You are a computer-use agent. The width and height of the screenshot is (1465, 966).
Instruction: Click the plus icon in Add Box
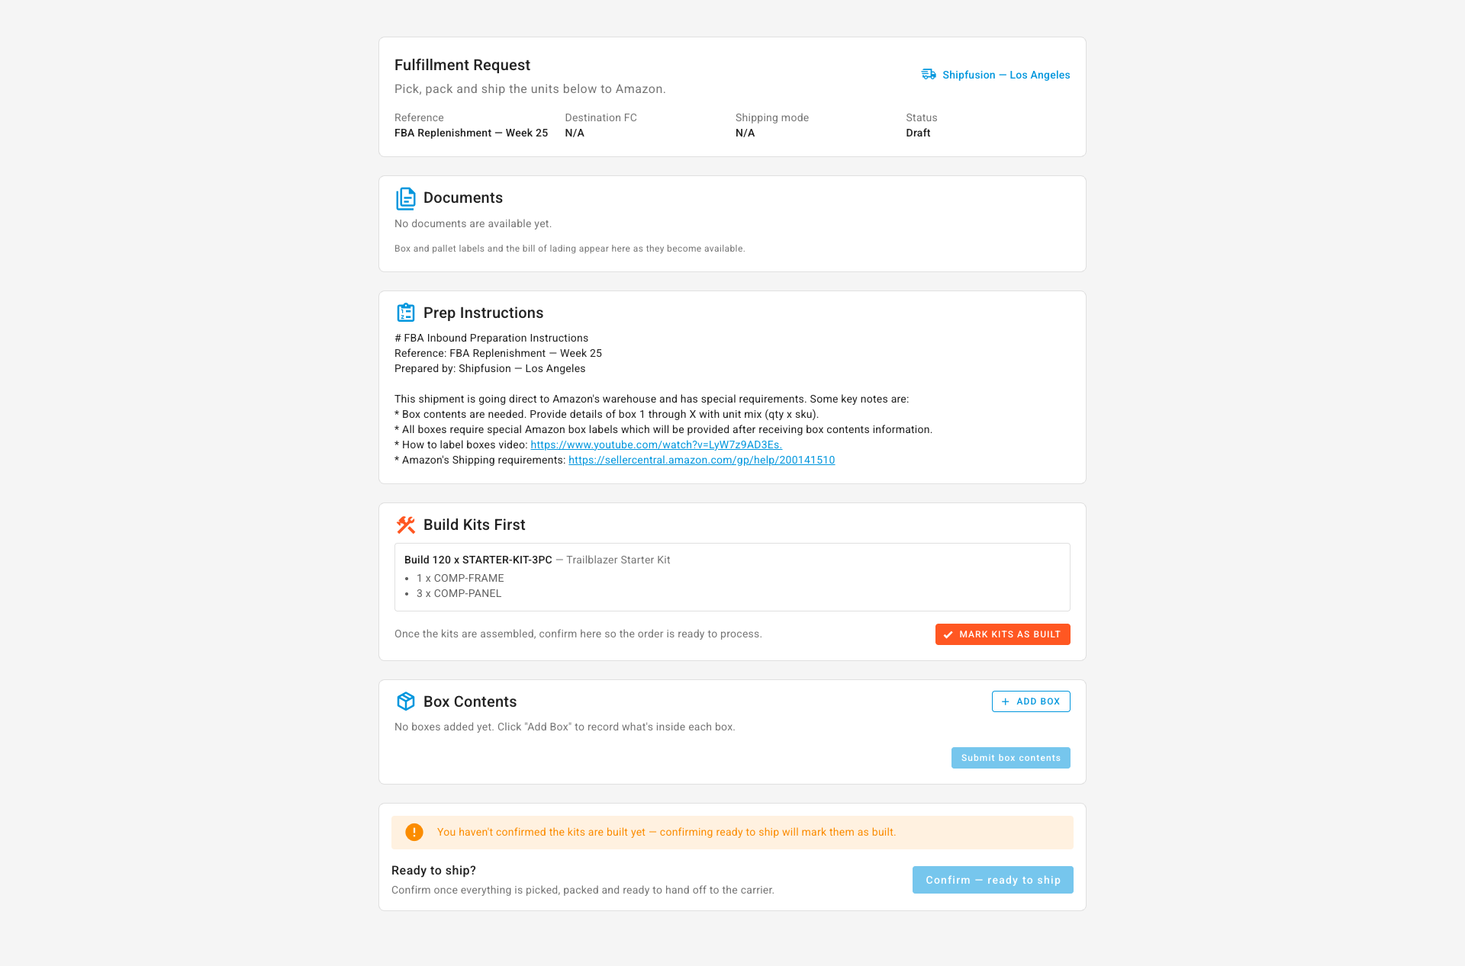pyautogui.click(x=1006, y=701)
